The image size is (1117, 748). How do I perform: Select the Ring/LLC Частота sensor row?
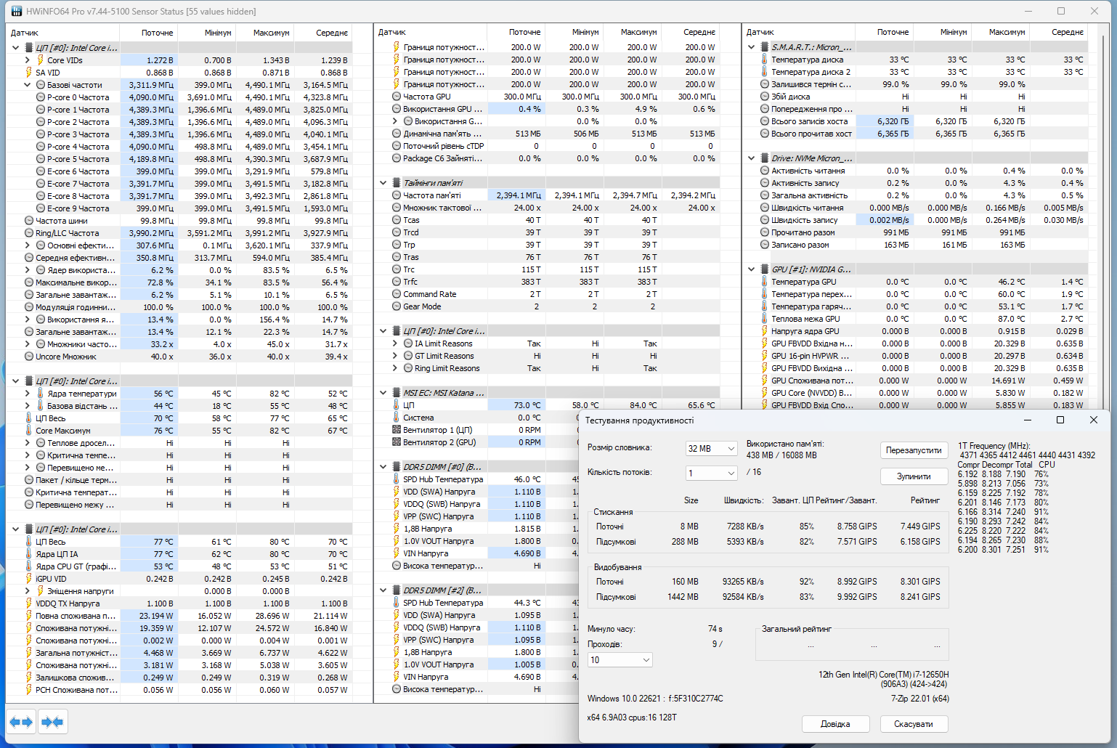tap(179, 233)
